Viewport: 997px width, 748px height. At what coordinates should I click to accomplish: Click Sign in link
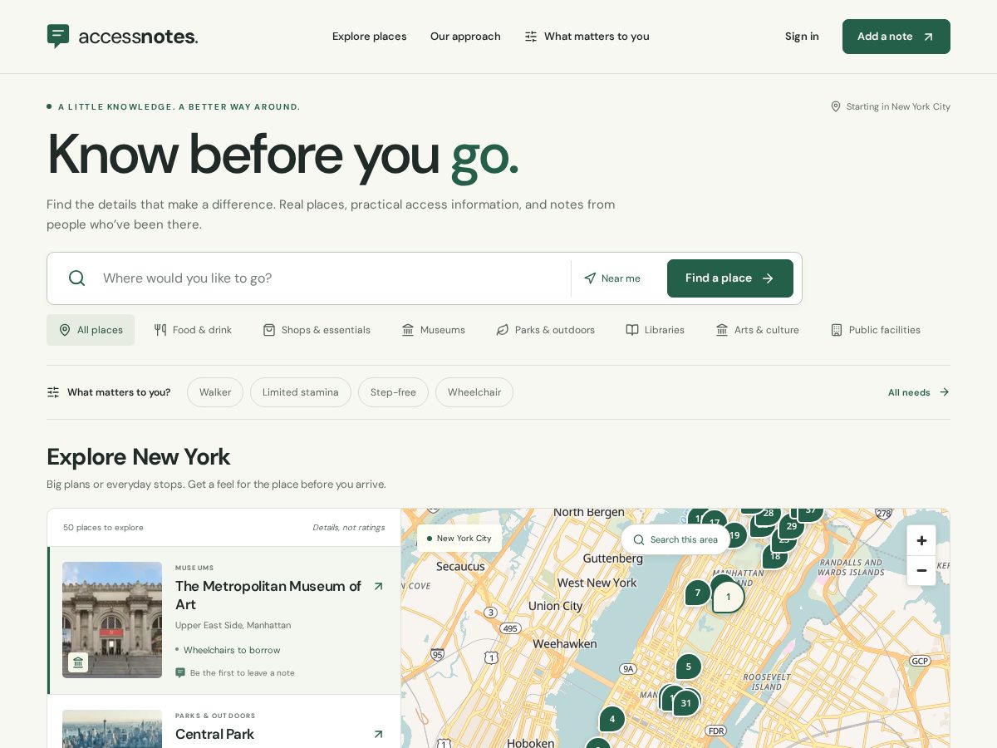click(802, 37)
